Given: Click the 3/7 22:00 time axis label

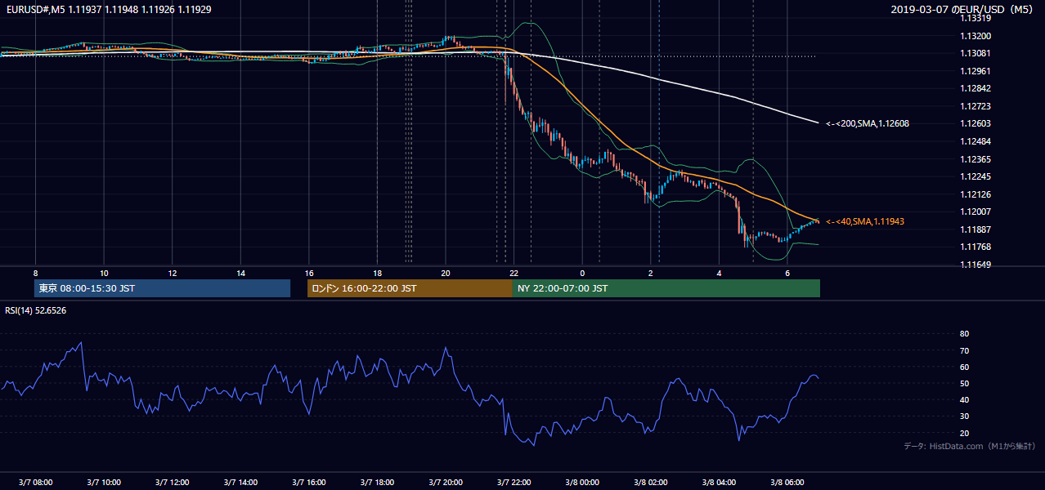Looking at the screenshot, I should (514, 482).
